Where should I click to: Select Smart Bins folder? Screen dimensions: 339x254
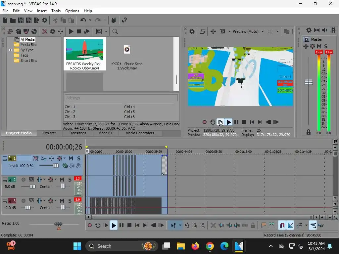[29, 61]
